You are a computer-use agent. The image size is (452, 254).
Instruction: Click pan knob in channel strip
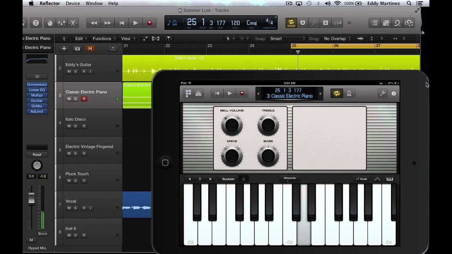[x=37, y=165]
